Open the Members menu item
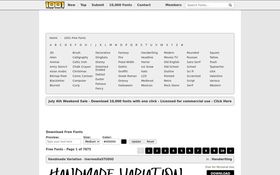Image resolution: width=280 pixels, height=175 pixels. coord(173,5)
